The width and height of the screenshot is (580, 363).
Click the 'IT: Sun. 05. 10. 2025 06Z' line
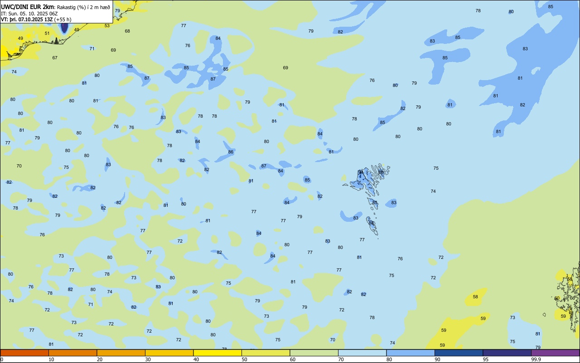pos(29,14)
